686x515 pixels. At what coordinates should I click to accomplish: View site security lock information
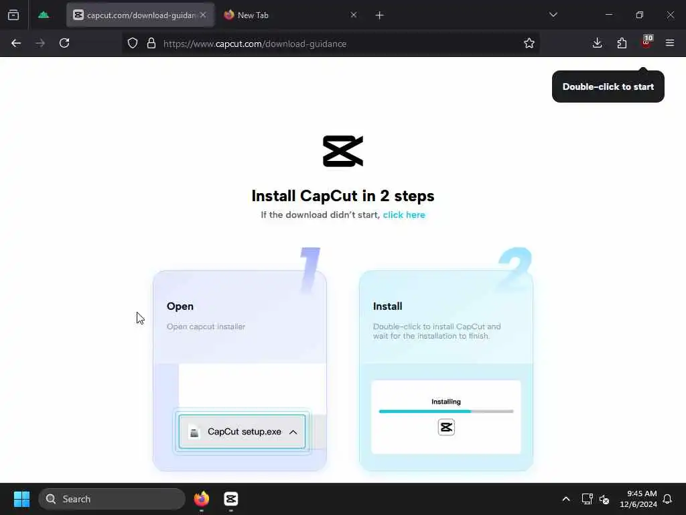click(x=151, y=44)
